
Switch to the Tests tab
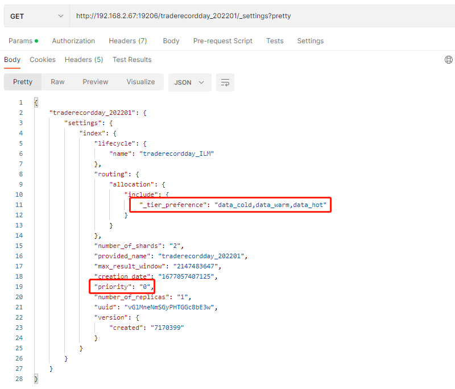[275, 41]
